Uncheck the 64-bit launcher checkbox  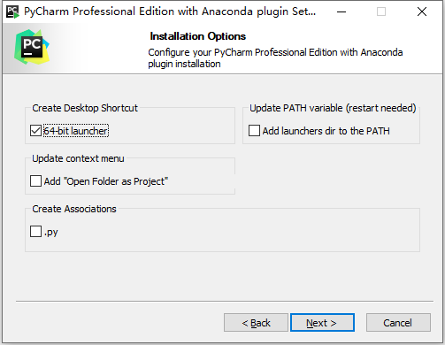pos(35,131)
